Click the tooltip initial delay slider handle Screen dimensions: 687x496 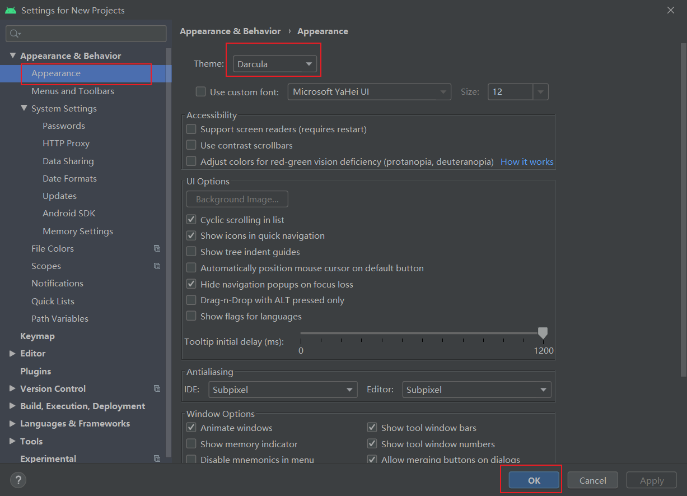pyautogui.click(x=543, y=333)
